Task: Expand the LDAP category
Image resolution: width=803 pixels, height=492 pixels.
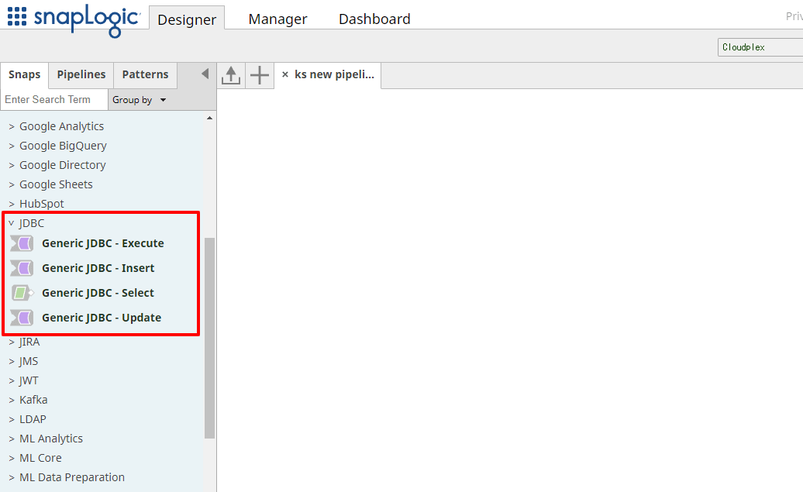Action: tap(28, 419)
